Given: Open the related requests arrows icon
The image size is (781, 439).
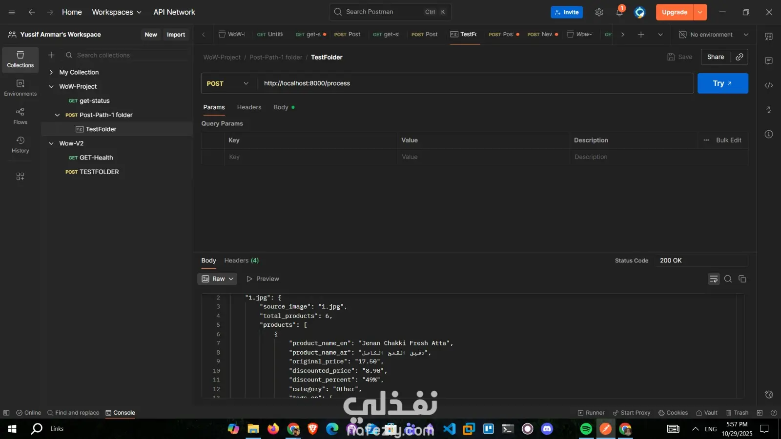Looking at the screenshot, I should point(769,110).
